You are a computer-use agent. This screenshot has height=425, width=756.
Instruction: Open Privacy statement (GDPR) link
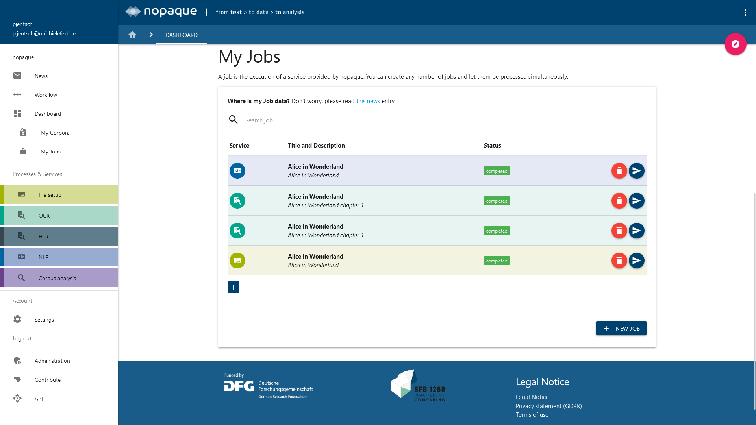click(548, 406)
